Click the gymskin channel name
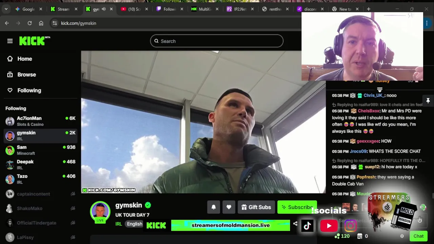This screenshot has height=244, width=434. click(129, 205)
